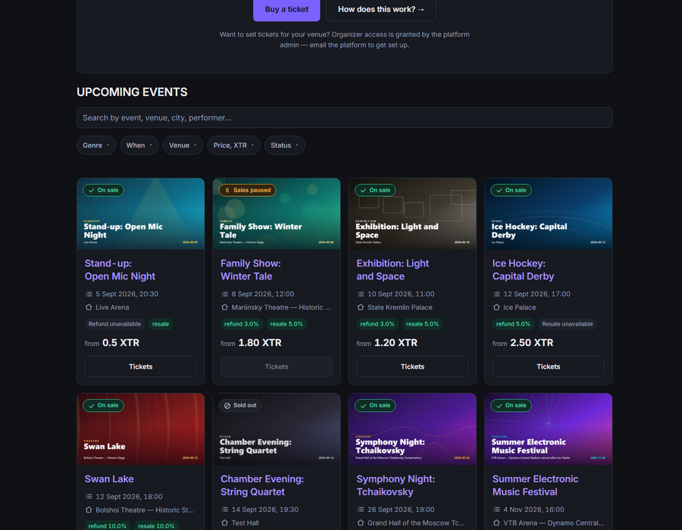Open the How does this work link
The height and width of the screenshot is (530, 682).
click(x=381, y=9)
